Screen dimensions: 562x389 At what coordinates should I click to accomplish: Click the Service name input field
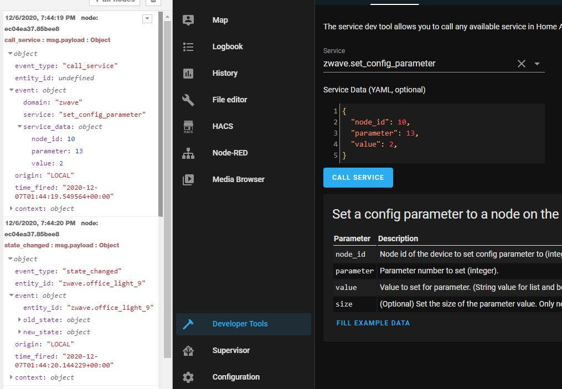pyautogui.click(x=418, y=64)
